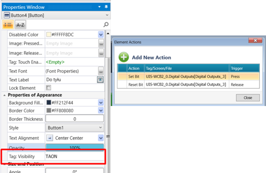This screenshot has width=266, height=173.
Task: Open Text Font properties dialog
Action: pos(101,71)
